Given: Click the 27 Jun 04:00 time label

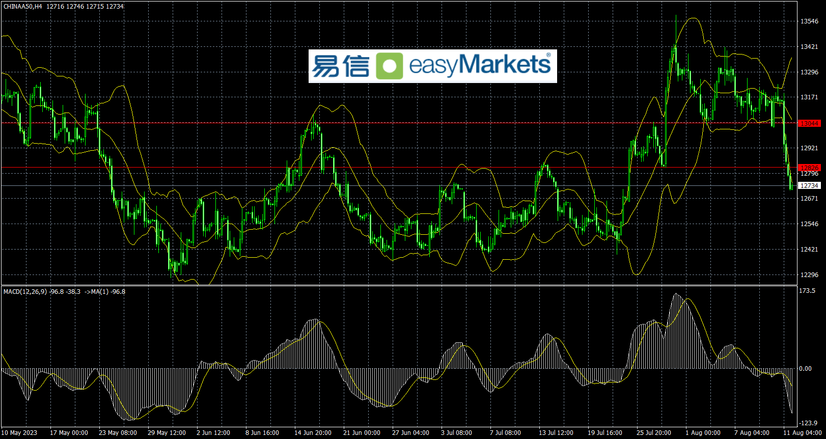Looking at the screenshot, I should click(x=410, y=433).
